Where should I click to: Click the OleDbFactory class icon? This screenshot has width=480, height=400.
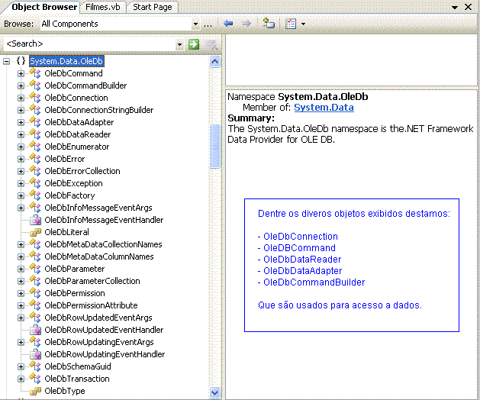35,195
